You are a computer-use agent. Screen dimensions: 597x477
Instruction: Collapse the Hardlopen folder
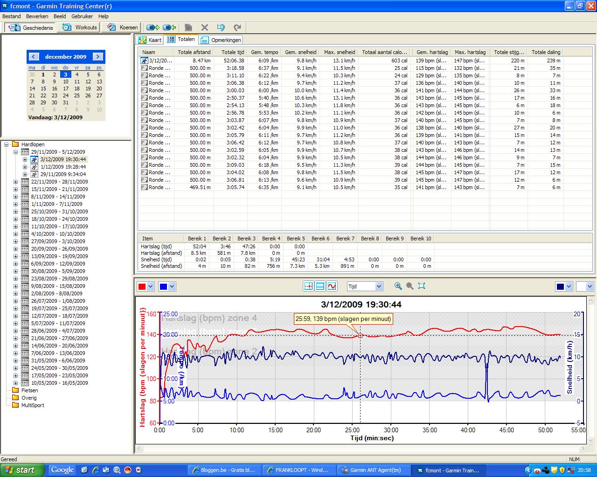pyautogui.click(x=7, y=144)
